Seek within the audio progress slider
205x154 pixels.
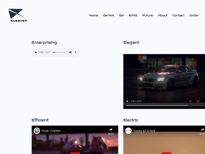tap(59, 52)
